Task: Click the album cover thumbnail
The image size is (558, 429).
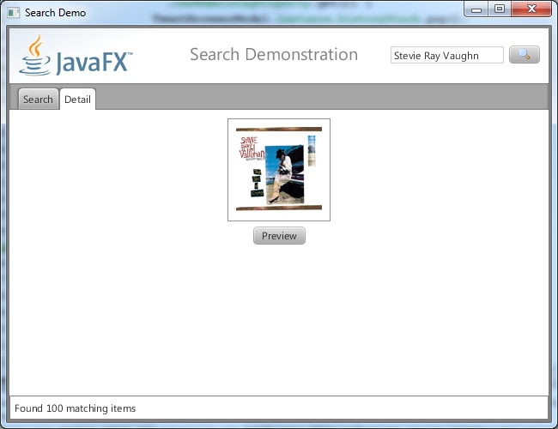Action: 279,170
